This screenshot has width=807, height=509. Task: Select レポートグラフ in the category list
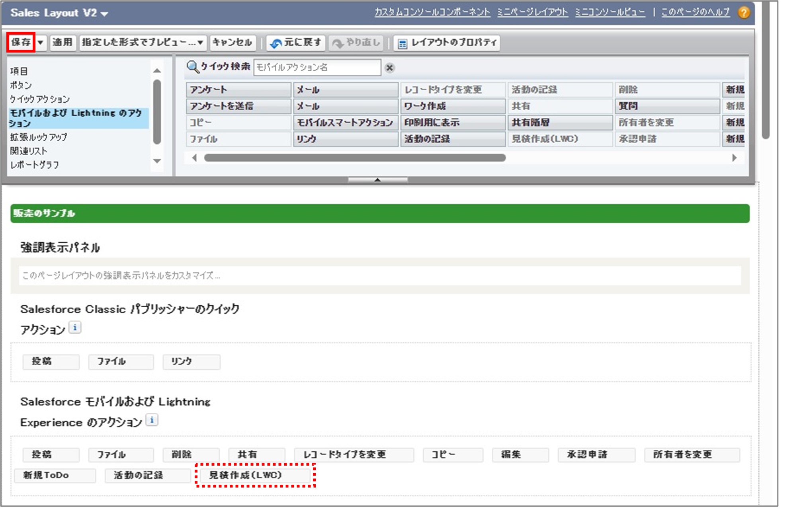click(35, 165)
